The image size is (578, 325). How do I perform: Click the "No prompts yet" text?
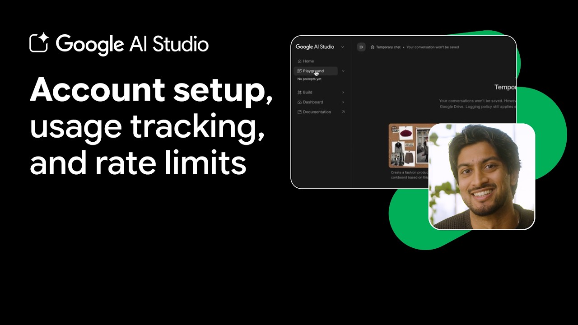point(309,79)
